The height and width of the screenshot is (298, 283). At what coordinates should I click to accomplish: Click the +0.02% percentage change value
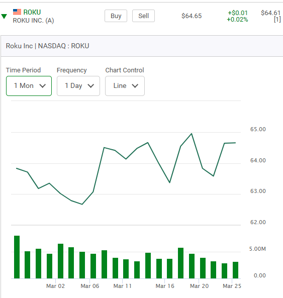click(237, 20)
